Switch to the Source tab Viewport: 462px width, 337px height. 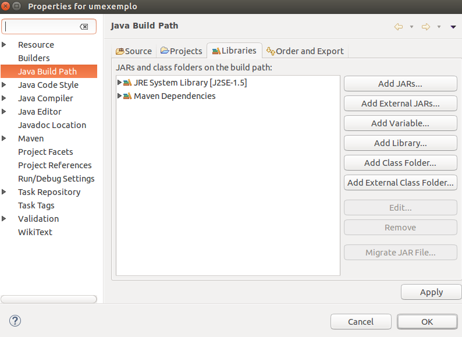[x=134, y=51]
